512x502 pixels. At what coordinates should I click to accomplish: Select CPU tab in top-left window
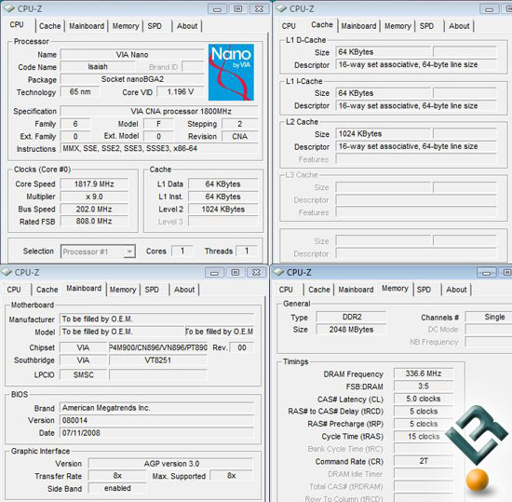click(17, 25)
